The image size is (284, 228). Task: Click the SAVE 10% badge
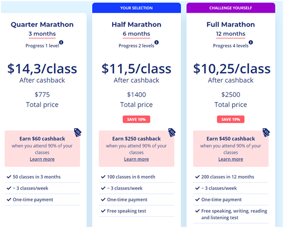click(x=136, y=119)
